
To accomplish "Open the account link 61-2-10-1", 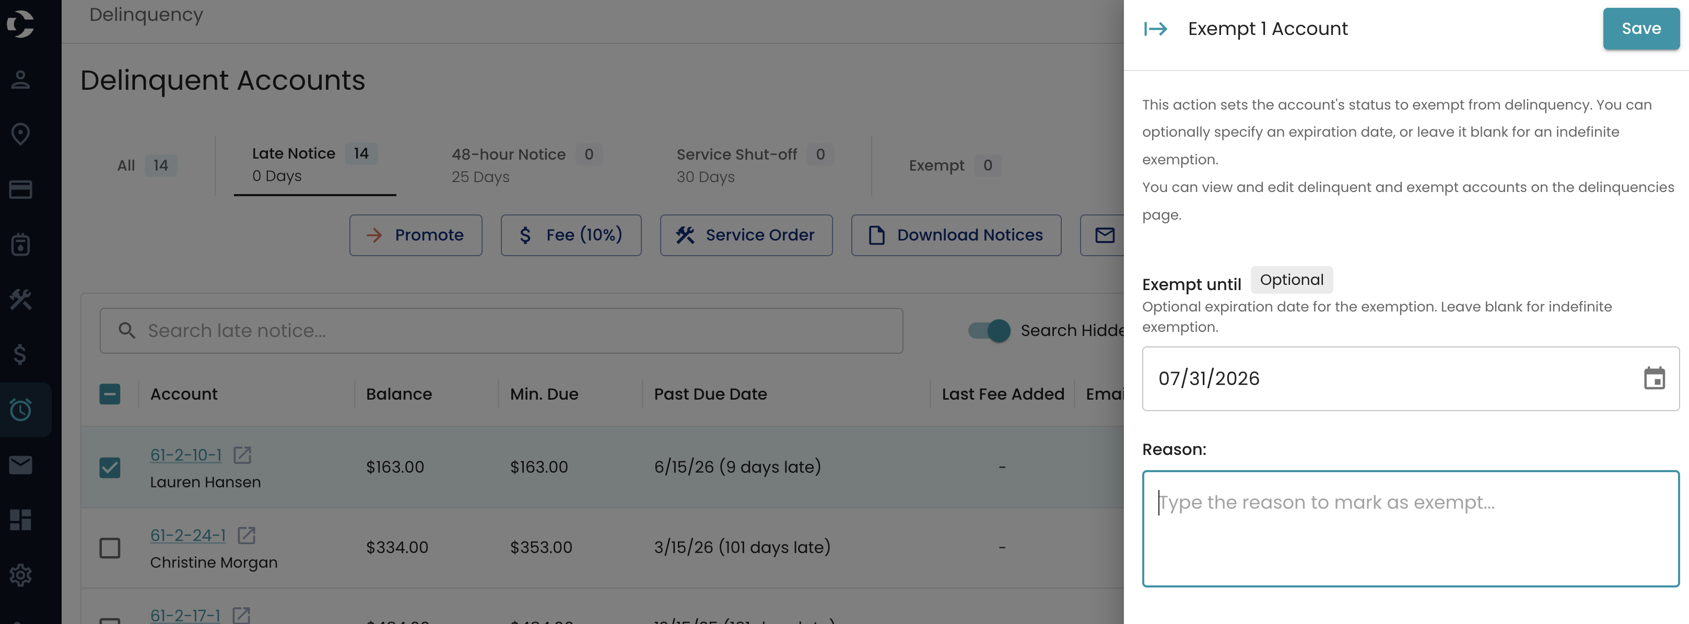I will point(186,455).
